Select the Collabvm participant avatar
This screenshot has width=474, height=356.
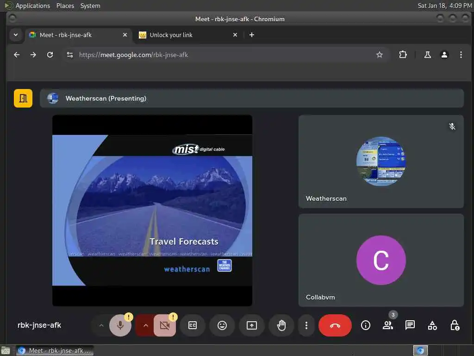[381, 261]
